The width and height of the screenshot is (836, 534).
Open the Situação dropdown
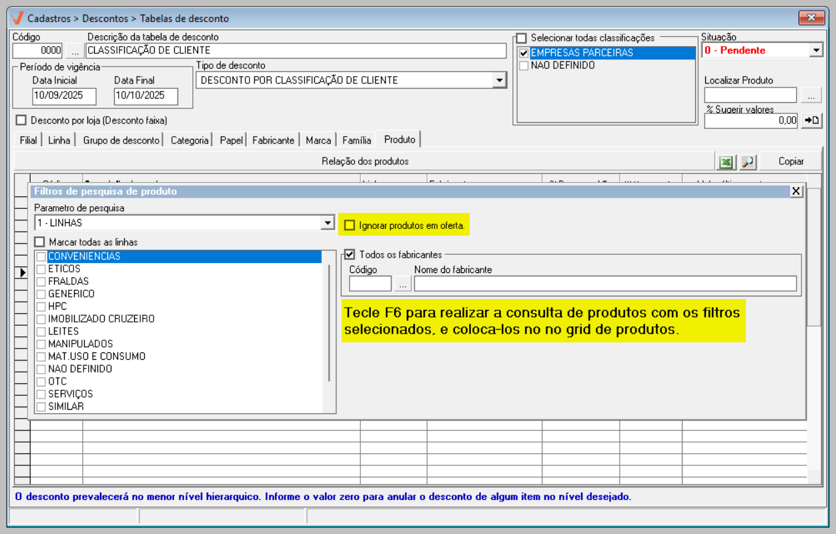coord(816,51)
